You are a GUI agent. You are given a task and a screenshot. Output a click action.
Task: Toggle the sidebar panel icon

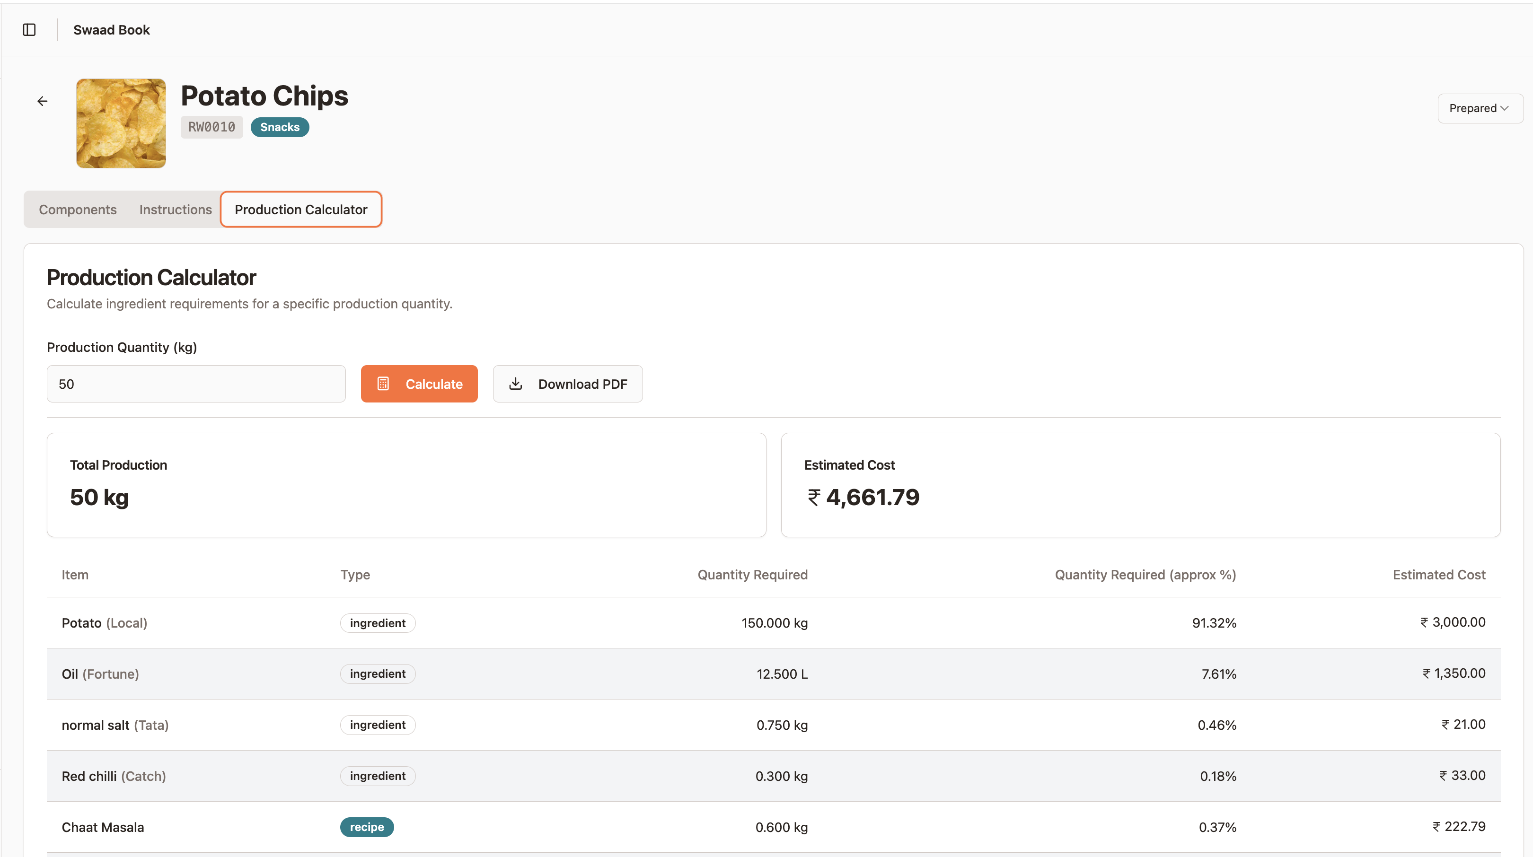tap(29, 30)
